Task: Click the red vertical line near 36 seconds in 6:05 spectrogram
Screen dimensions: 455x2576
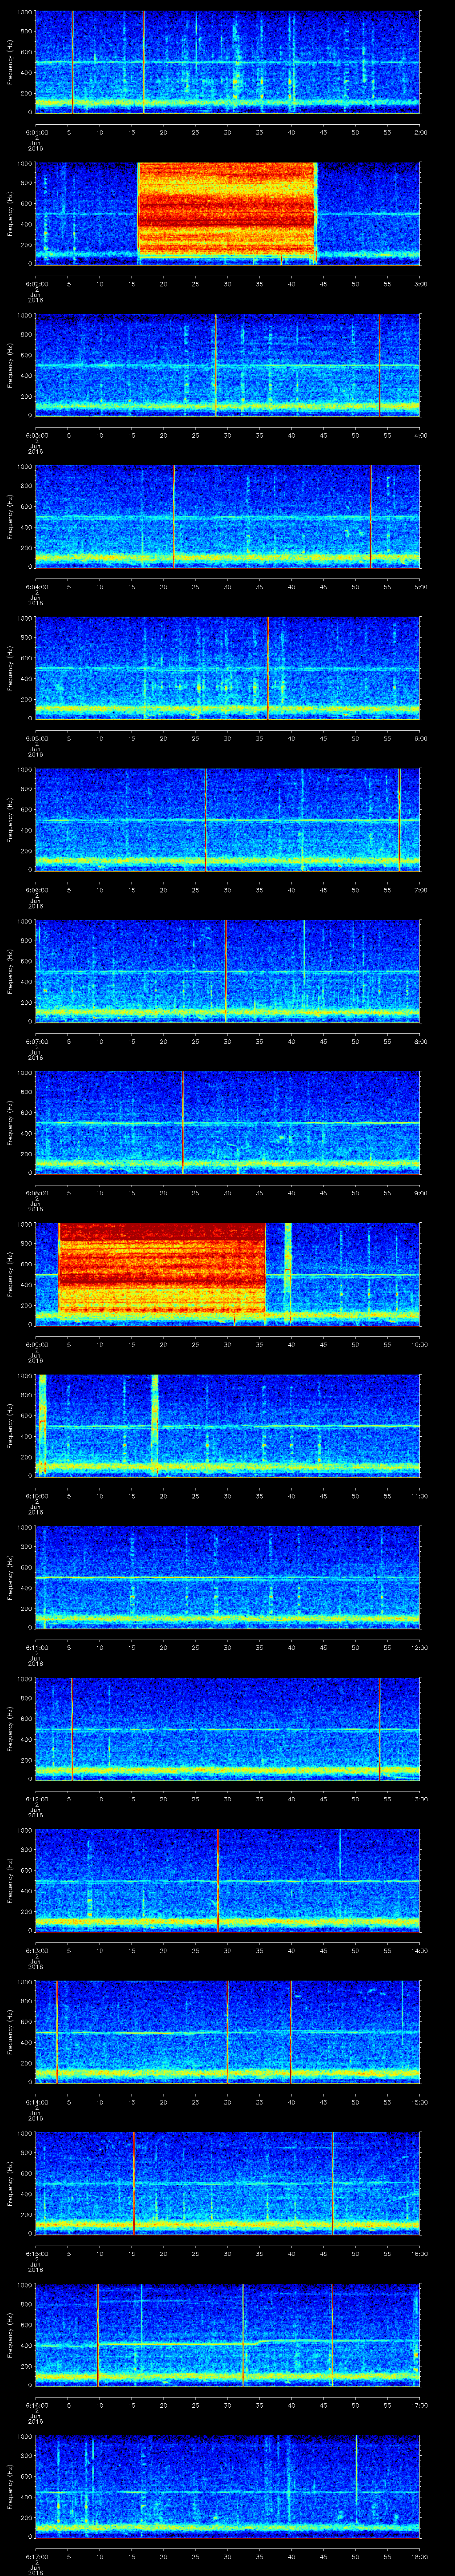Action: [268, 668]
